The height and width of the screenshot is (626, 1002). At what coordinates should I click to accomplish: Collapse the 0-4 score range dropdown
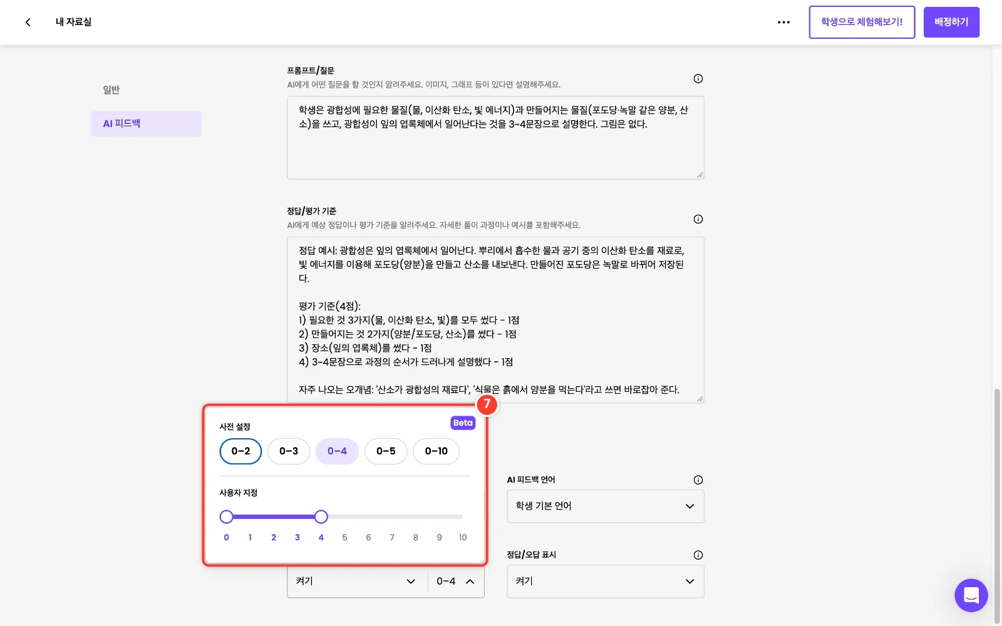coord(456,582)
